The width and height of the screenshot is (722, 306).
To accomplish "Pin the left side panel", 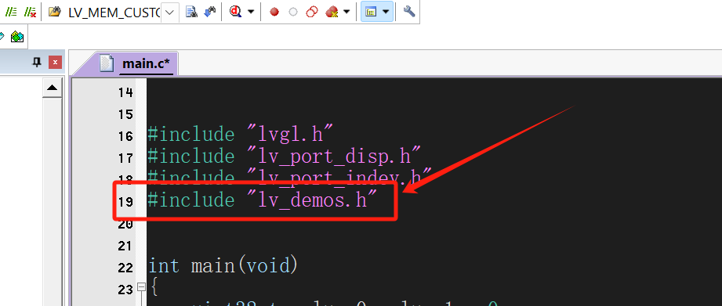I will pos(37,62).
